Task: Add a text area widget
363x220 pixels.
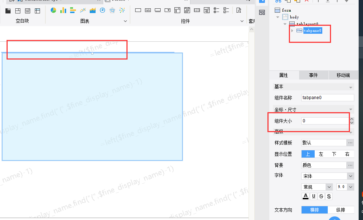Action: pos(207,10)
